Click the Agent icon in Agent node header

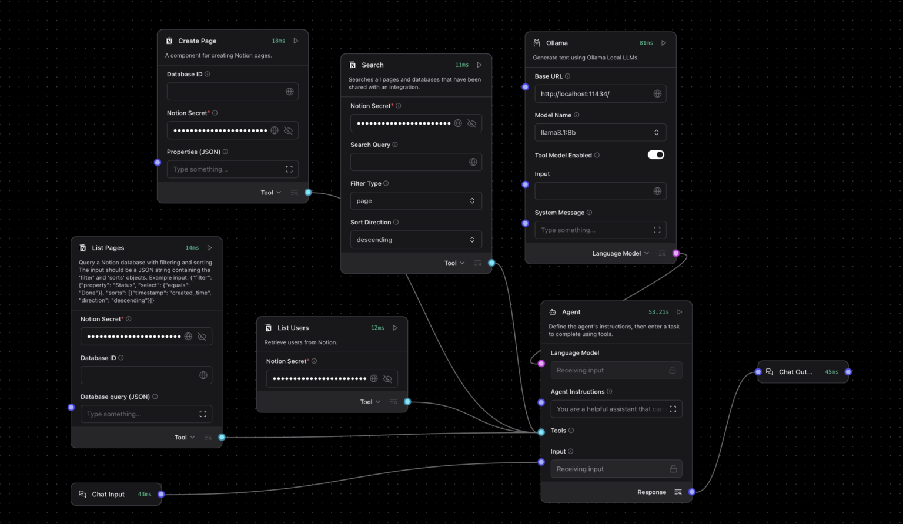pyautogui.click(x=552, y=312)
